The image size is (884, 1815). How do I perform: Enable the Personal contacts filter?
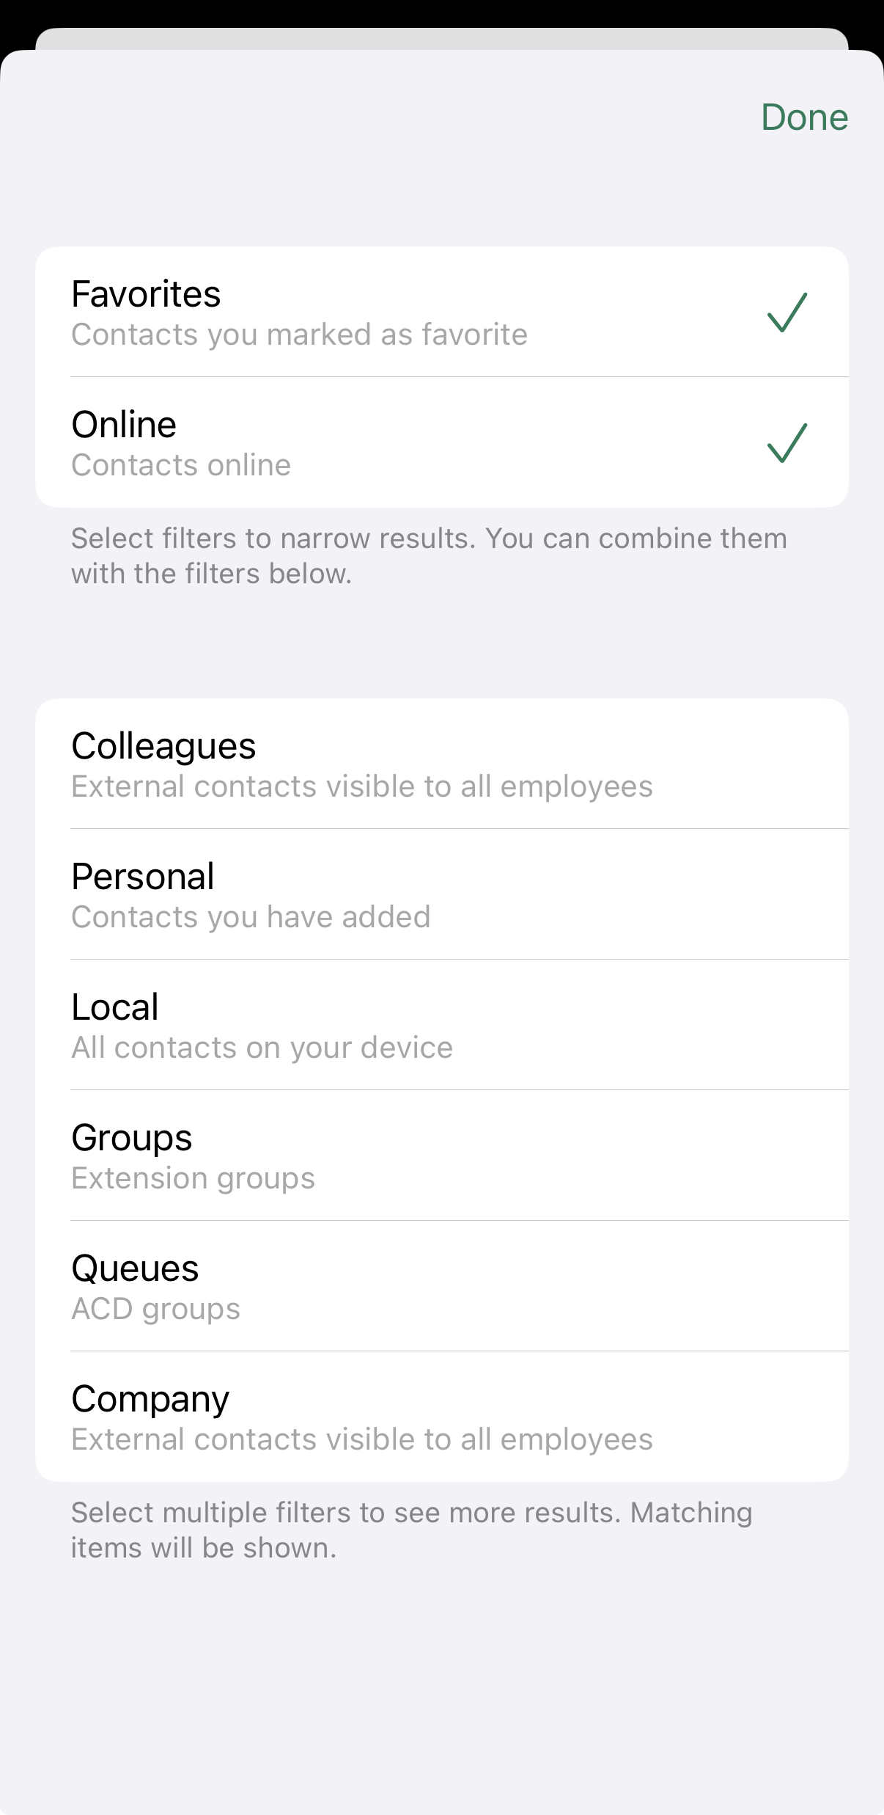pyautogui.click(x=441, y=894)
